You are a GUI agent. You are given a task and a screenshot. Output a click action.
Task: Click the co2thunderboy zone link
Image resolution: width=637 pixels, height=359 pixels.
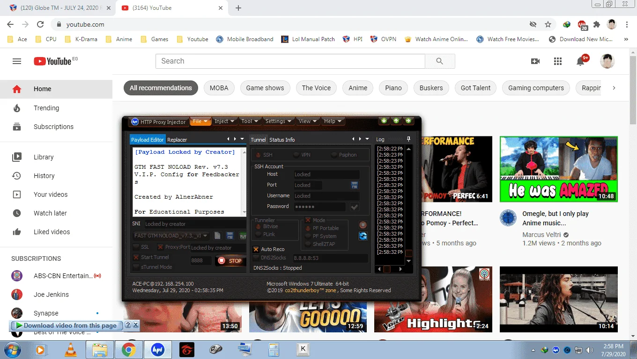[x=311, y=290]
